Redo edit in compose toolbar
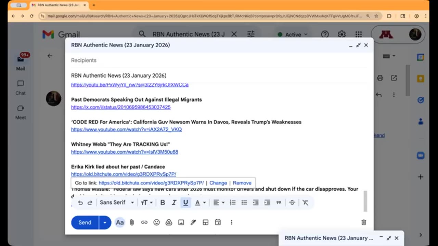Screen dimensions: 438x246 [x=90, y=203]
